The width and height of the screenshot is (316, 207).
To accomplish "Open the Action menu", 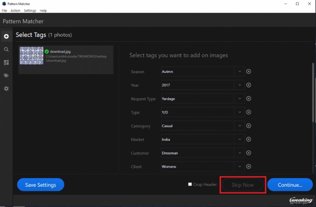I will 15,11.
